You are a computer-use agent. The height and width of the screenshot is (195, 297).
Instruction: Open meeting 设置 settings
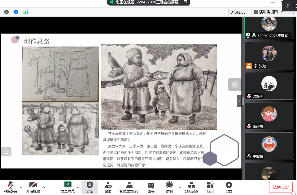228,187
